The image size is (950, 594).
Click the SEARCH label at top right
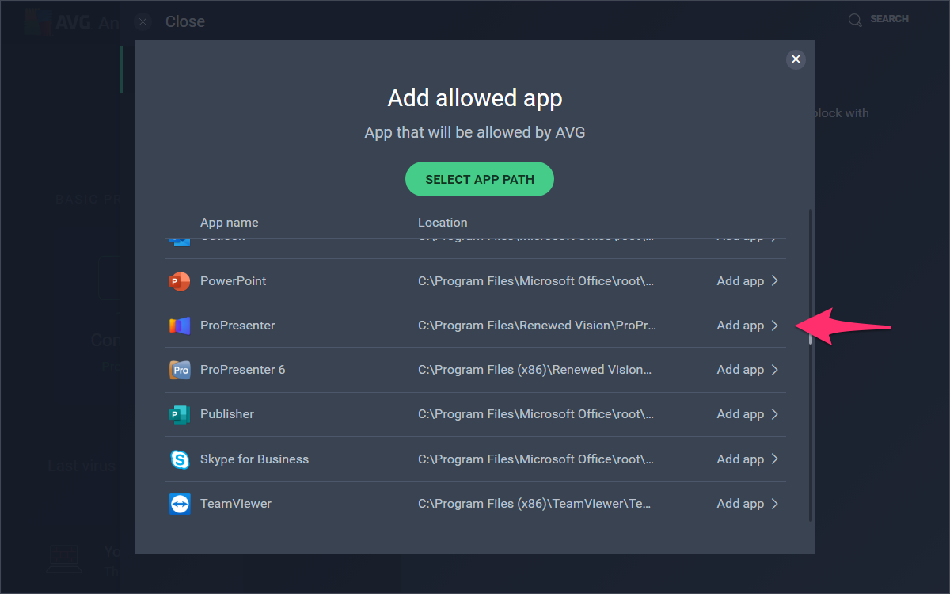(x=889, y=19)
